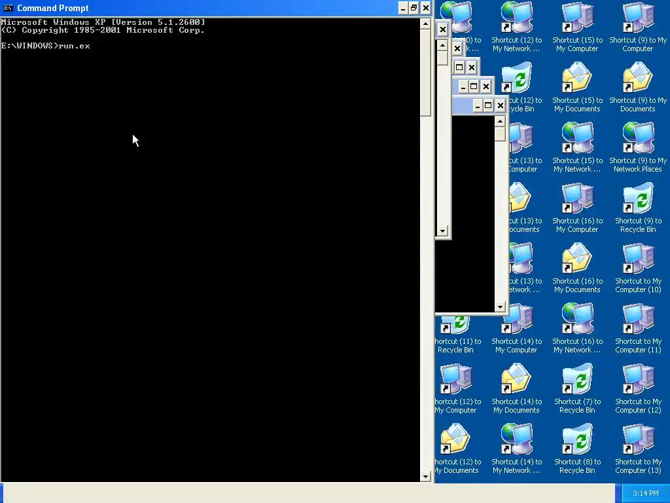The height and width of the screenshot is (503, 670).
Task: Restore down the Command Prompt window
Action: pos(414,8)
